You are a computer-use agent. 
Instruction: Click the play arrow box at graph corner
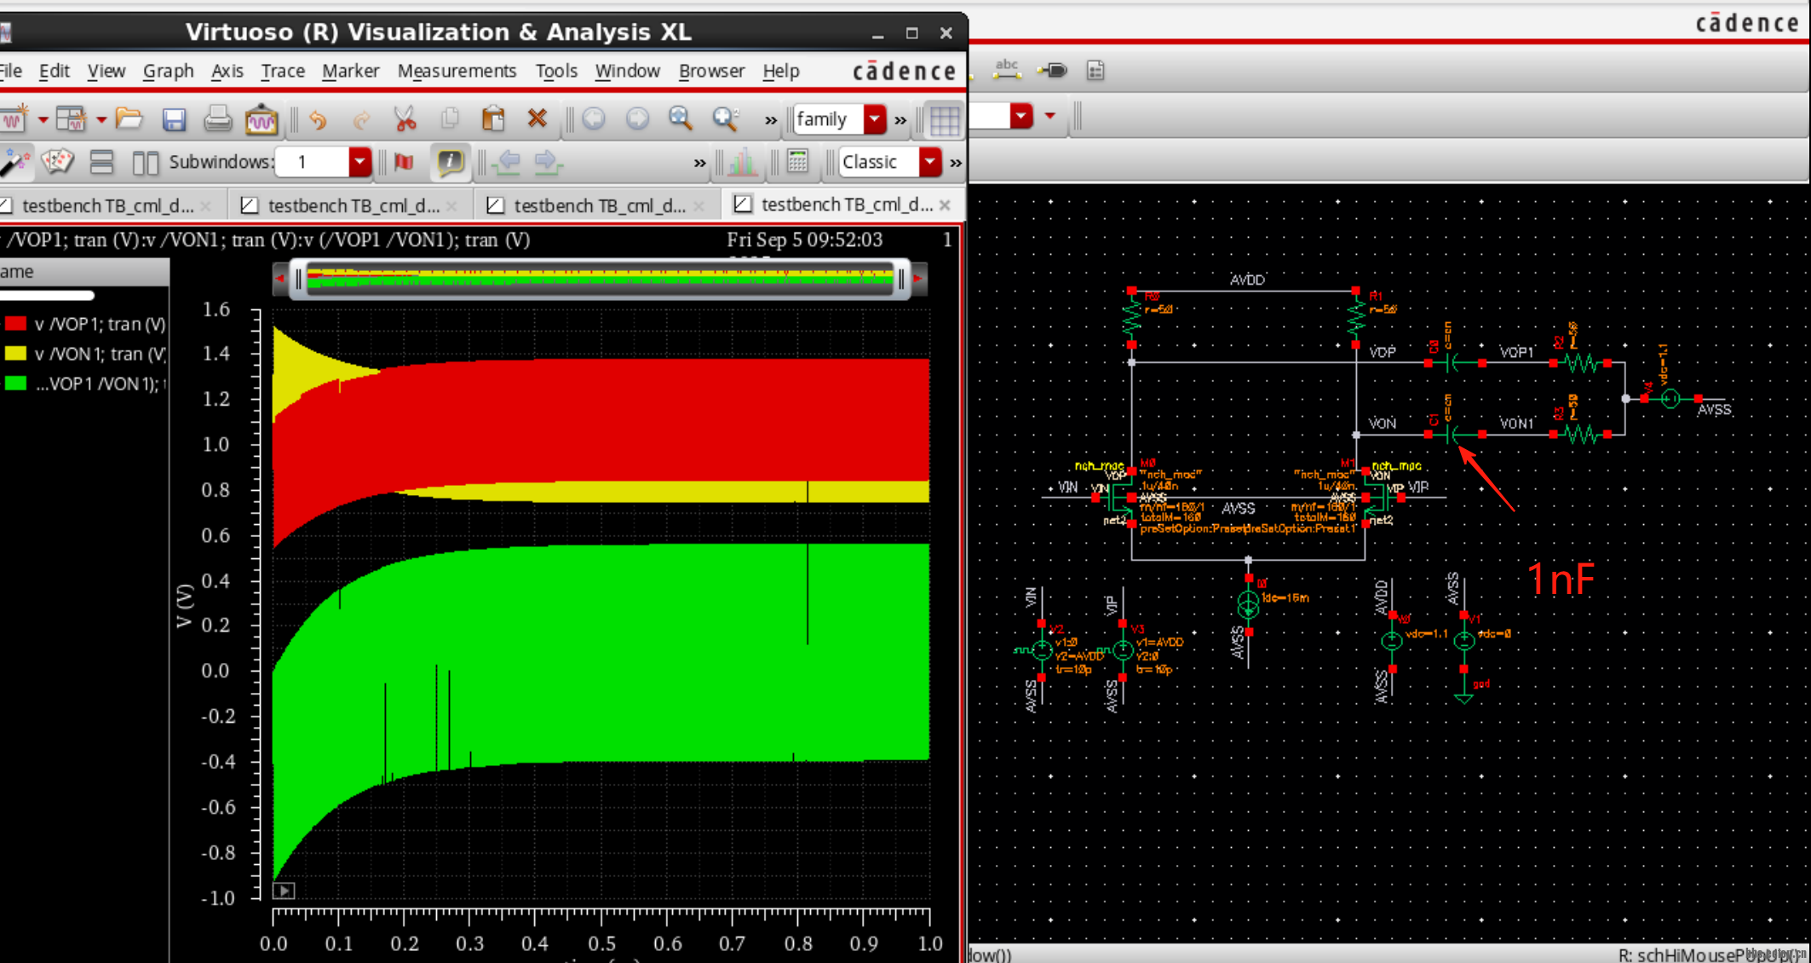pyautogui.click(x=284, y=891)
